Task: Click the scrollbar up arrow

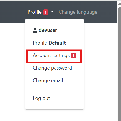Action: pyautogui.click(x=120, y=3)
